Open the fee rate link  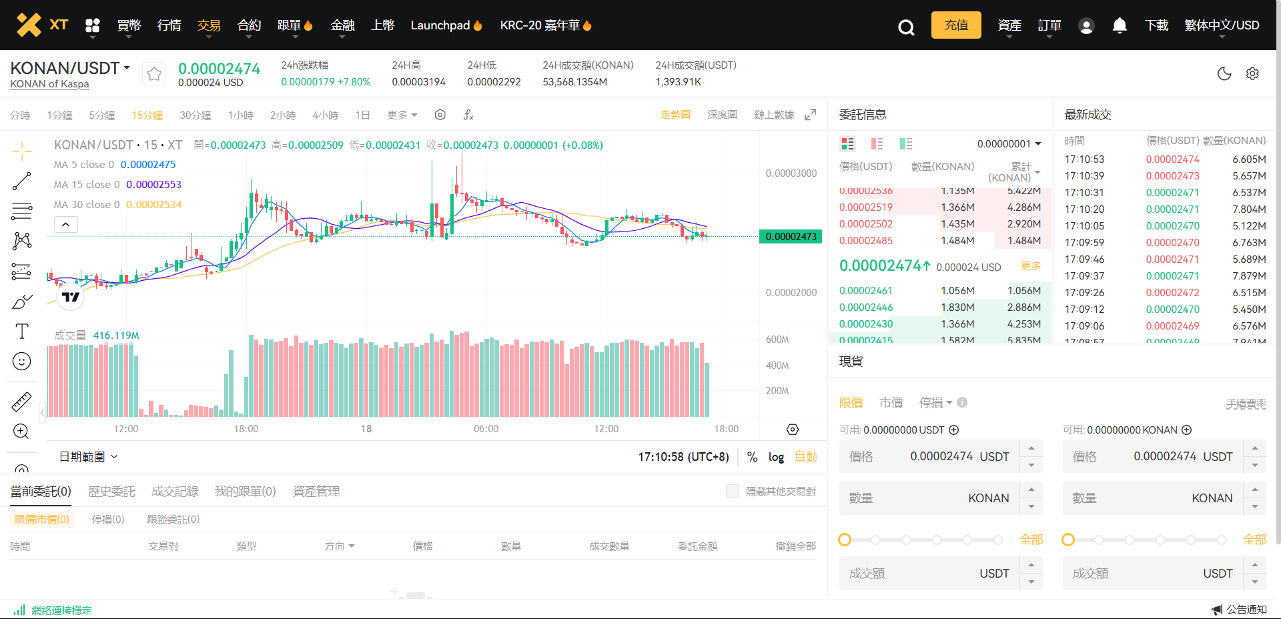(x=1246, y=404)
